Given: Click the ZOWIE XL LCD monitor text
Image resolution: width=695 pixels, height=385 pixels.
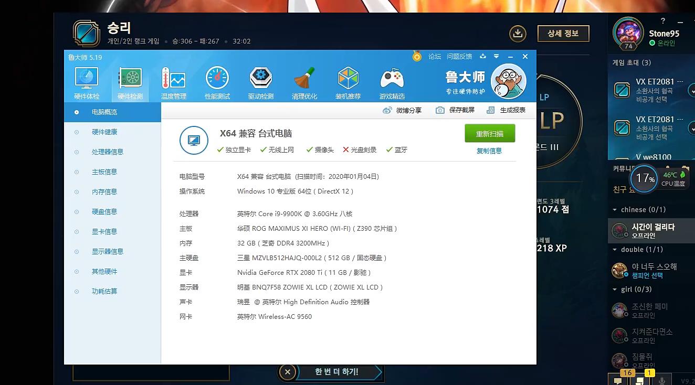Looking at the screenshot, I should [x=310, y=287].
